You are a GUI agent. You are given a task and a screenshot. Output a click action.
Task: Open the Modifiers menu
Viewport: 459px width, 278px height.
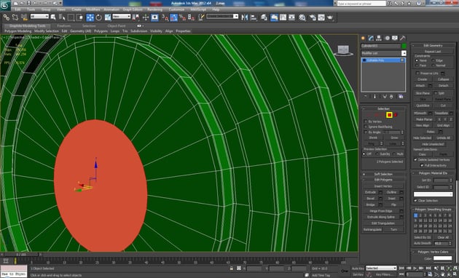coord(93,9)
